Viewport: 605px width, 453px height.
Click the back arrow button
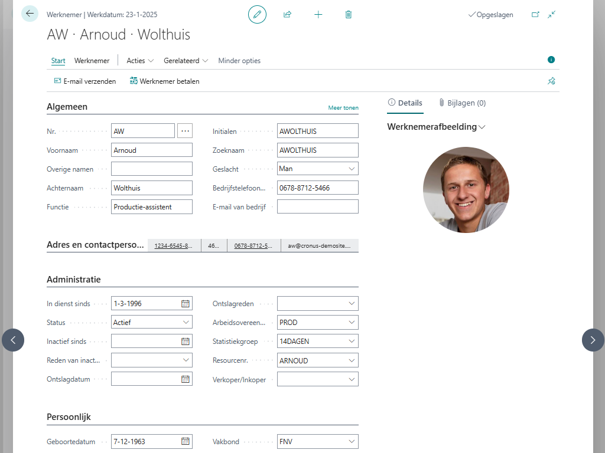click(30, 14)
